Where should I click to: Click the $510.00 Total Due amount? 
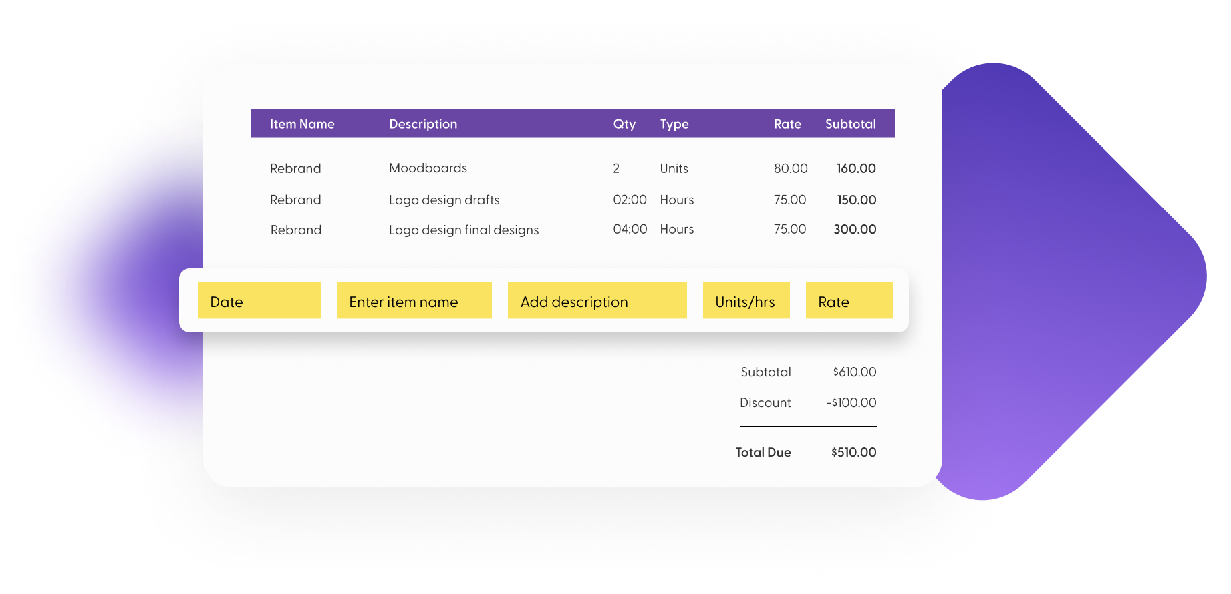click(854, 452)
